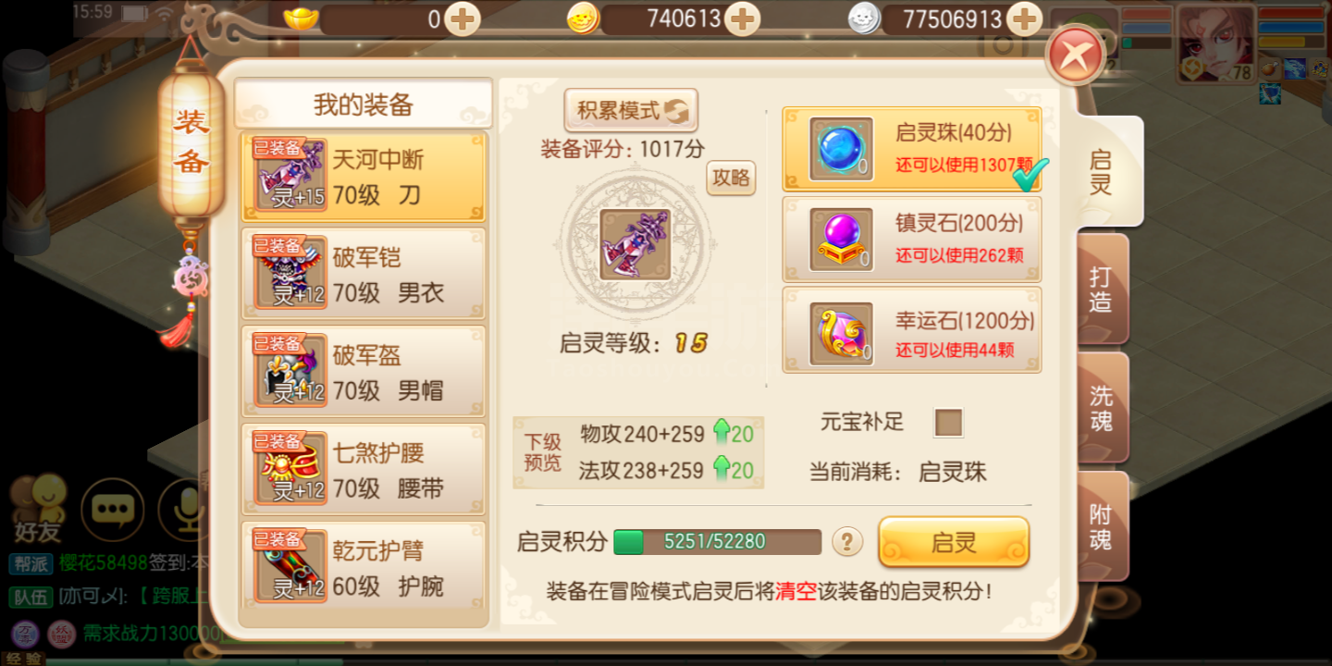1332x666 pixels.
Task: Tap the chat bubble icon
Action: click(113, 510)
